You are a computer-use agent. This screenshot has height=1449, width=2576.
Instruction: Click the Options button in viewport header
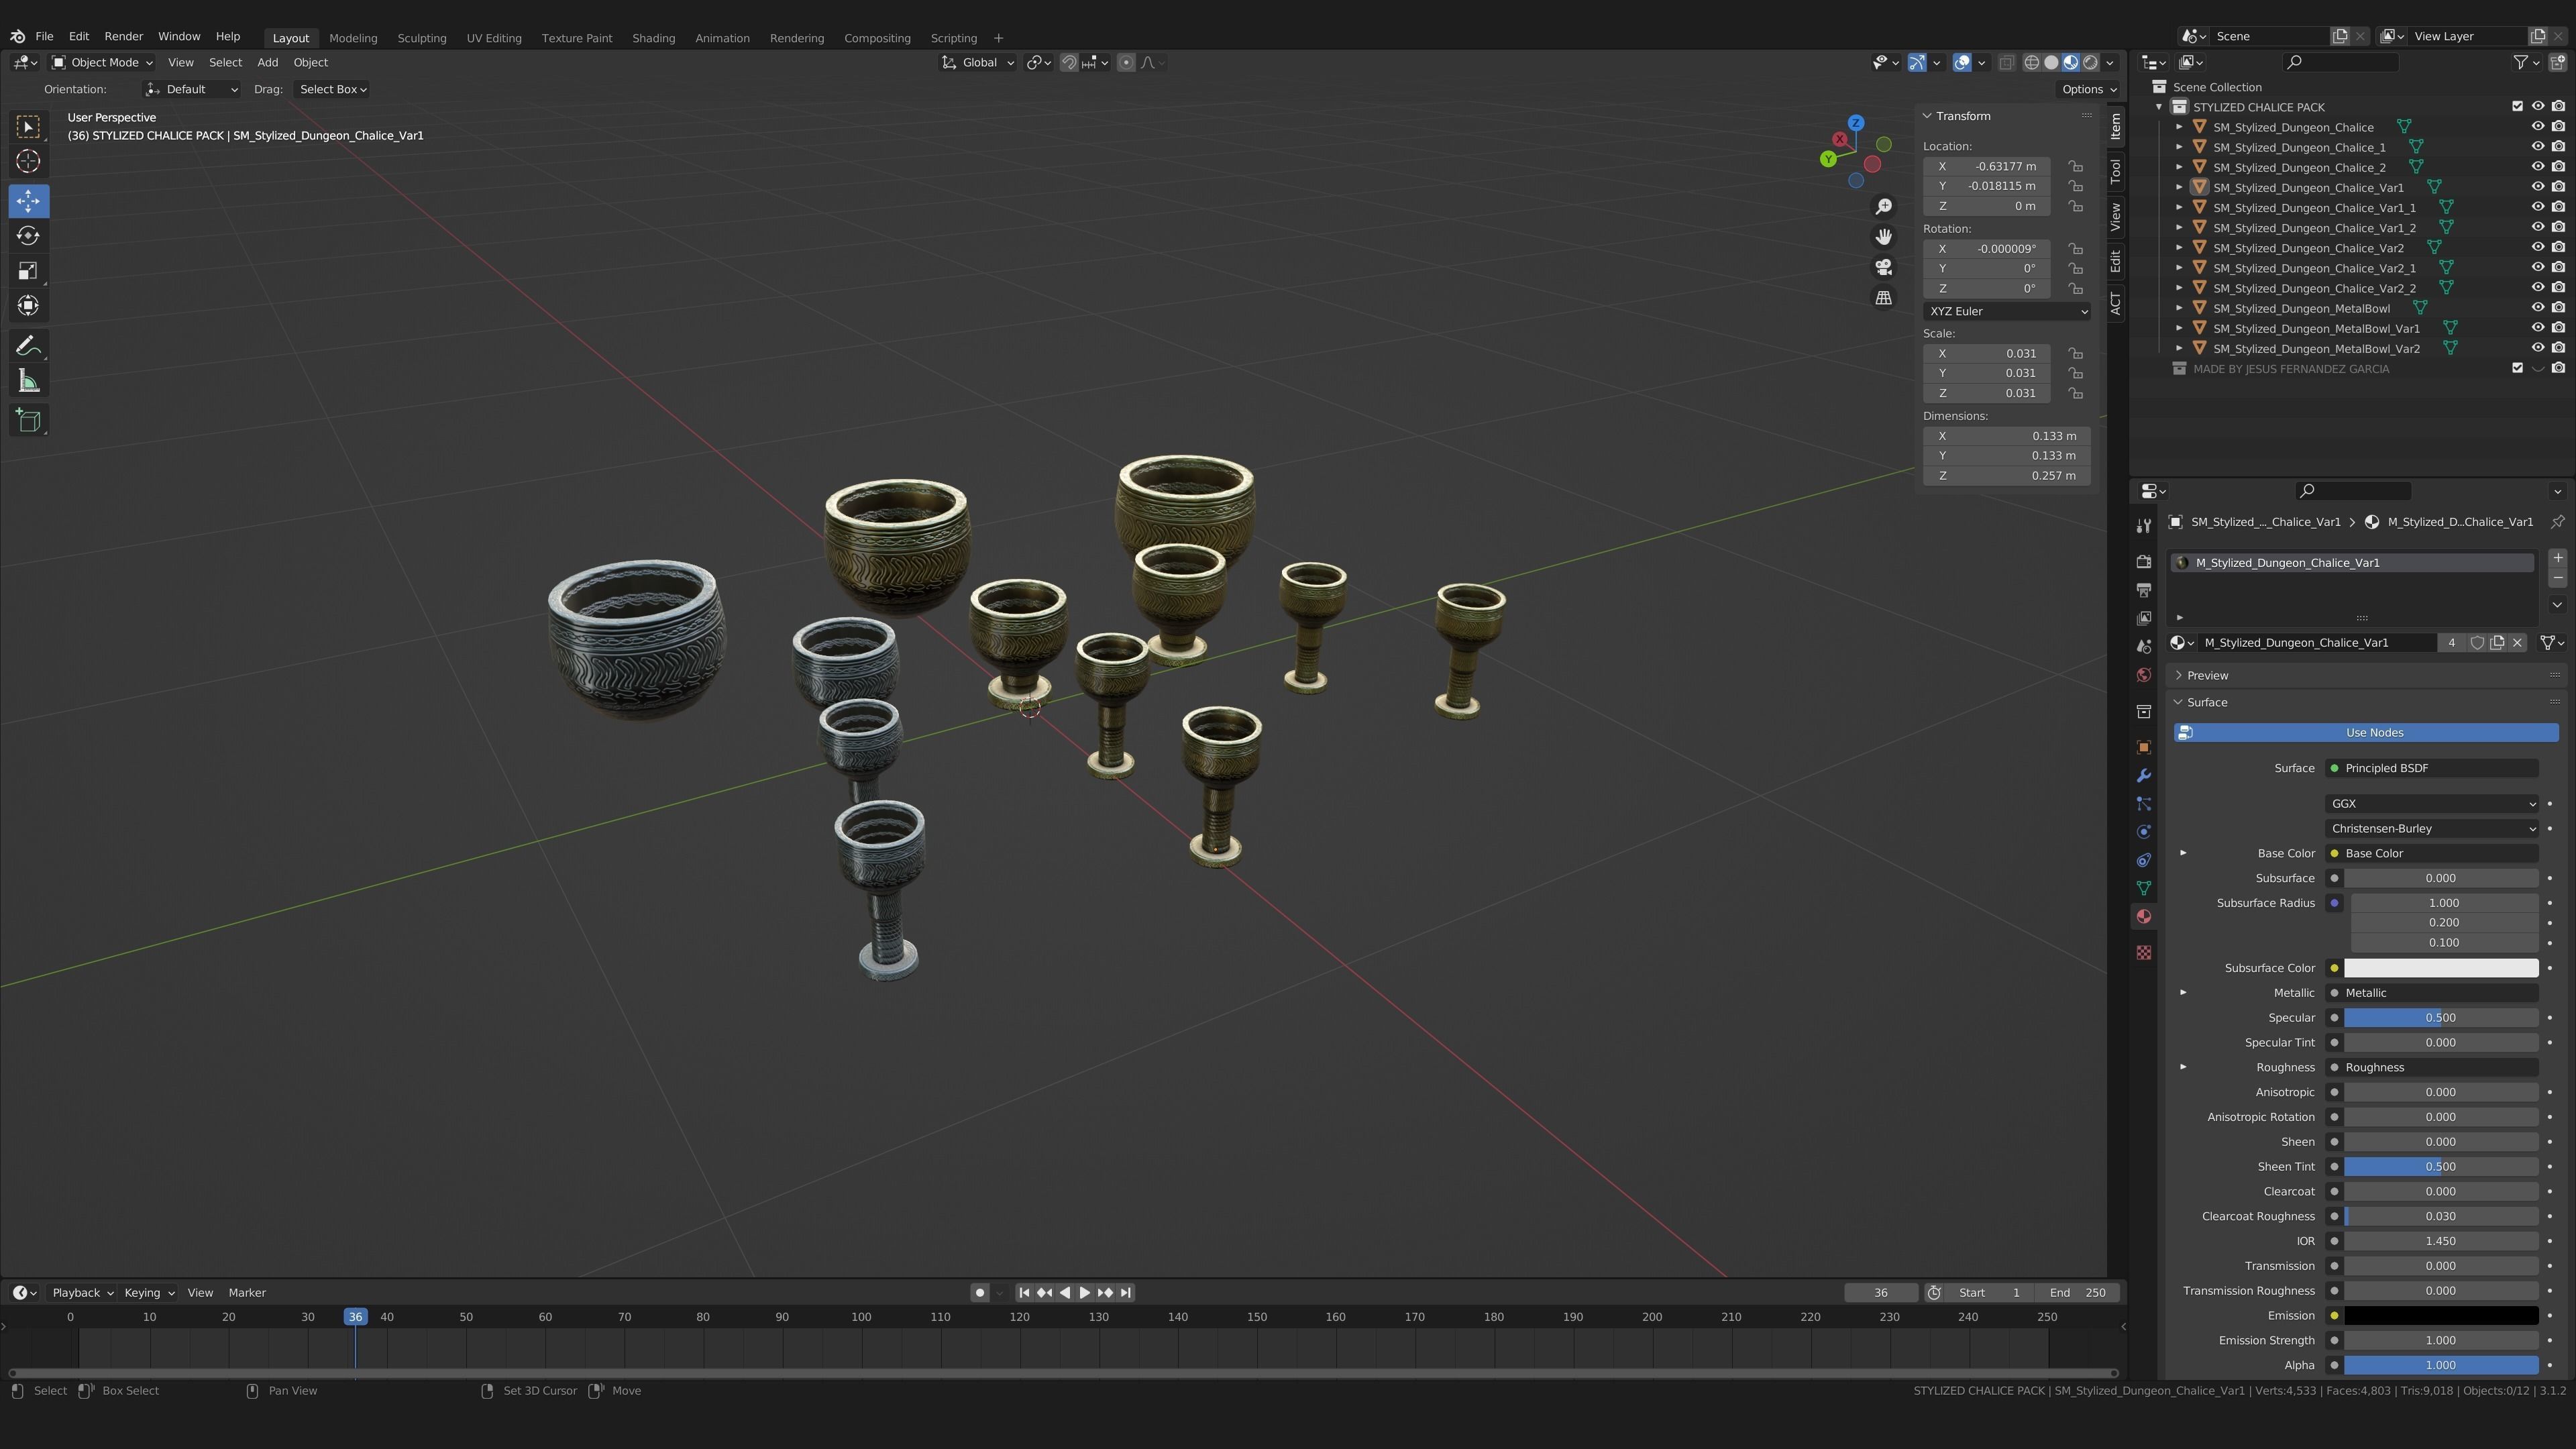[x=2088, y=89]
